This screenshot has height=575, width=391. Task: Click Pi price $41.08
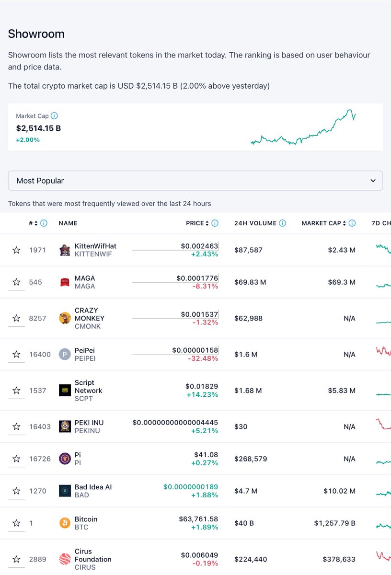click(x=206, y=455)
